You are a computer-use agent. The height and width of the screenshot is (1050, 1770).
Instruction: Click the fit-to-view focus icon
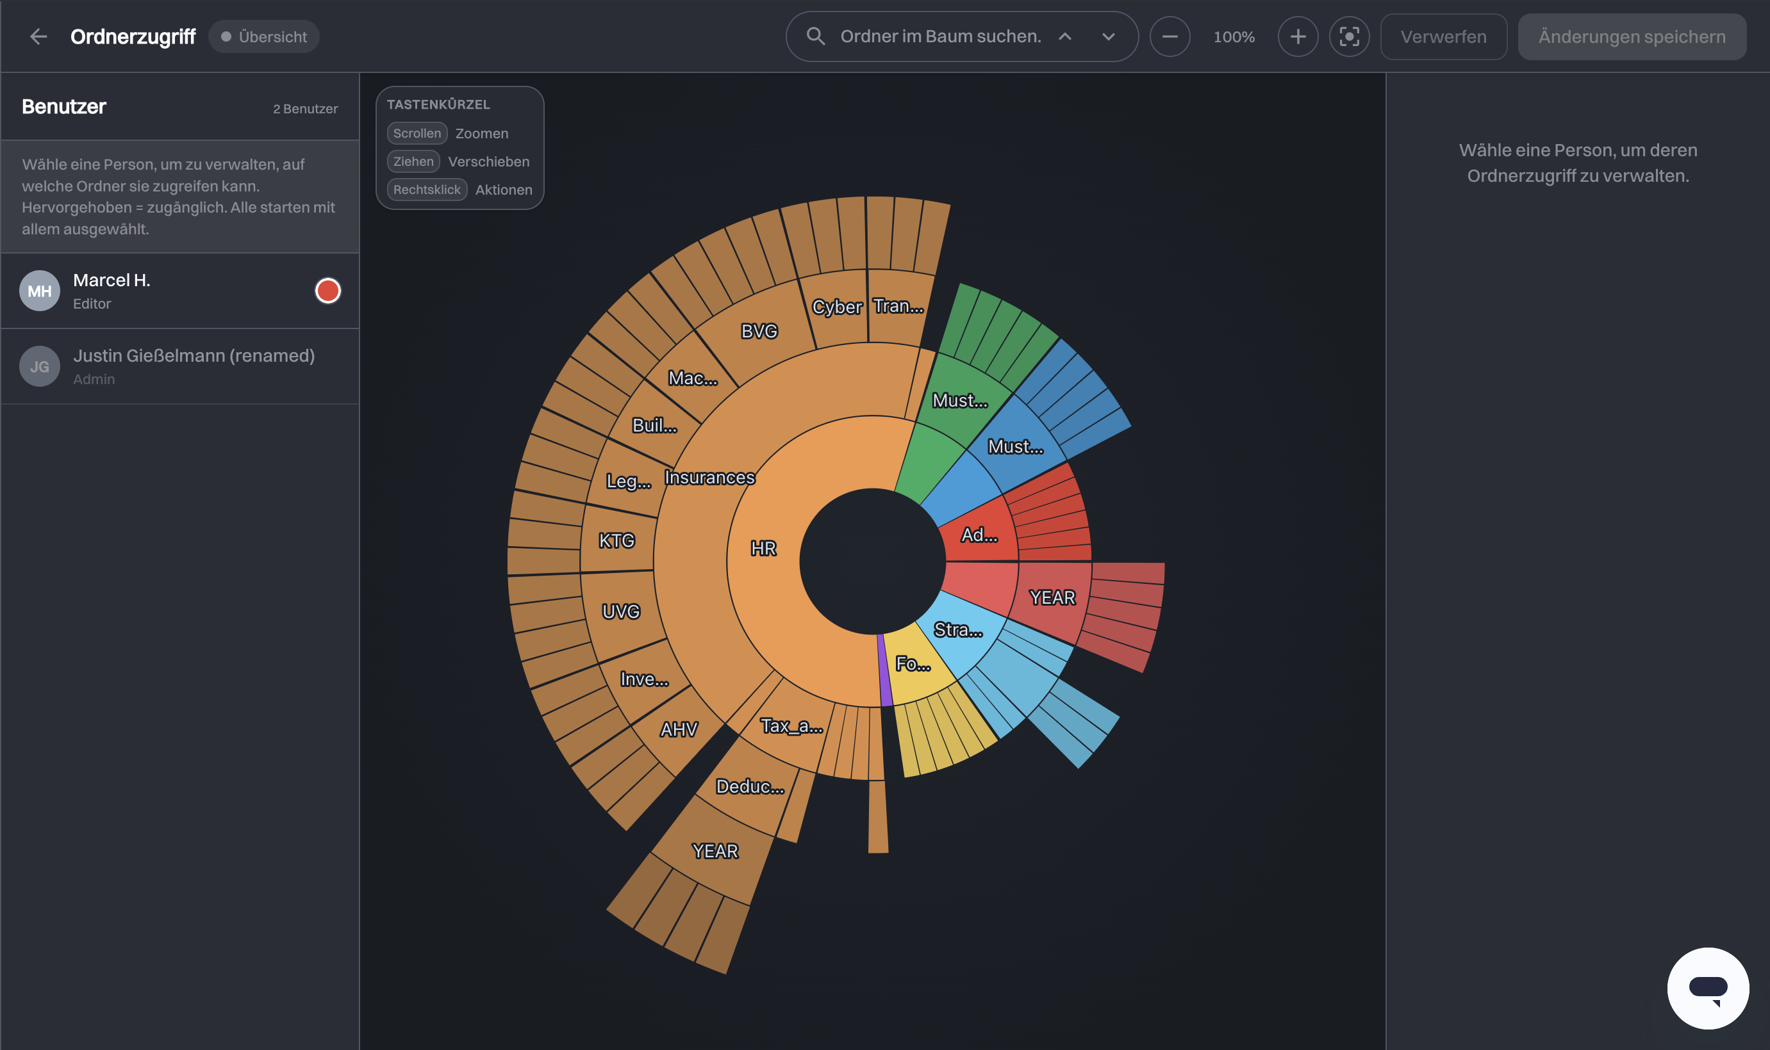[x=1350, y=36]
